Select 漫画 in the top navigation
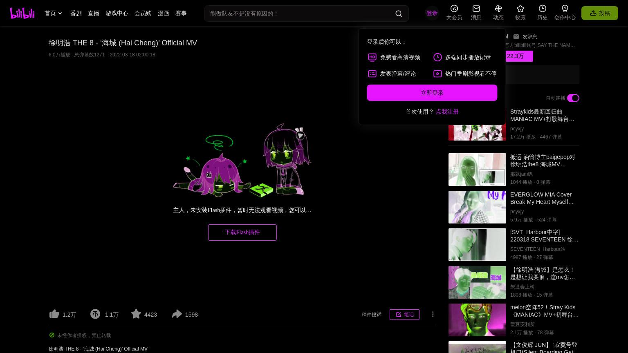Viewport: 628px width, 353px height. click(x=164, y=13)
